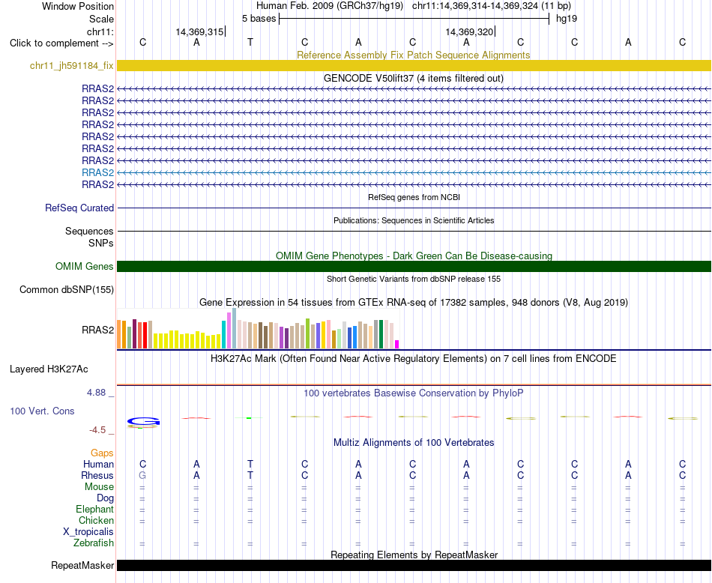Click the chr11:14,369,314-14,369,324 (11 bp) range text
Viewport: 712px width, 583px height.
tap(492, 6)
